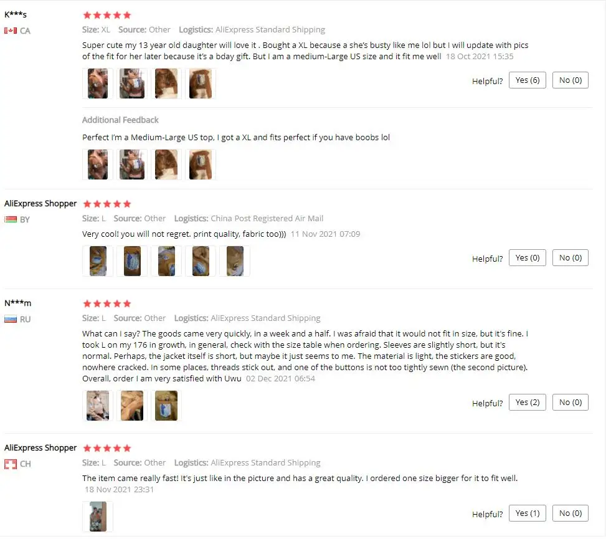This screenshot has width=606, height=539.
Task: Click the Belarus flag icon beside BY
Action: 11,219
